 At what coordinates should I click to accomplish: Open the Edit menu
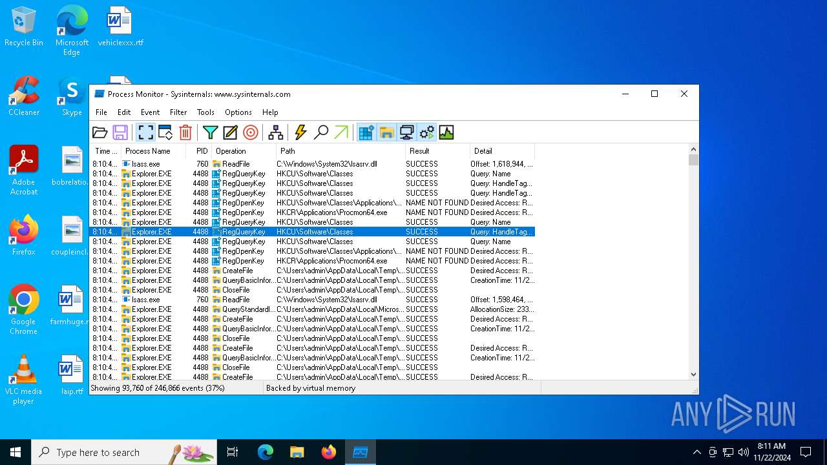pyautogui.click(x=124, y=112)
